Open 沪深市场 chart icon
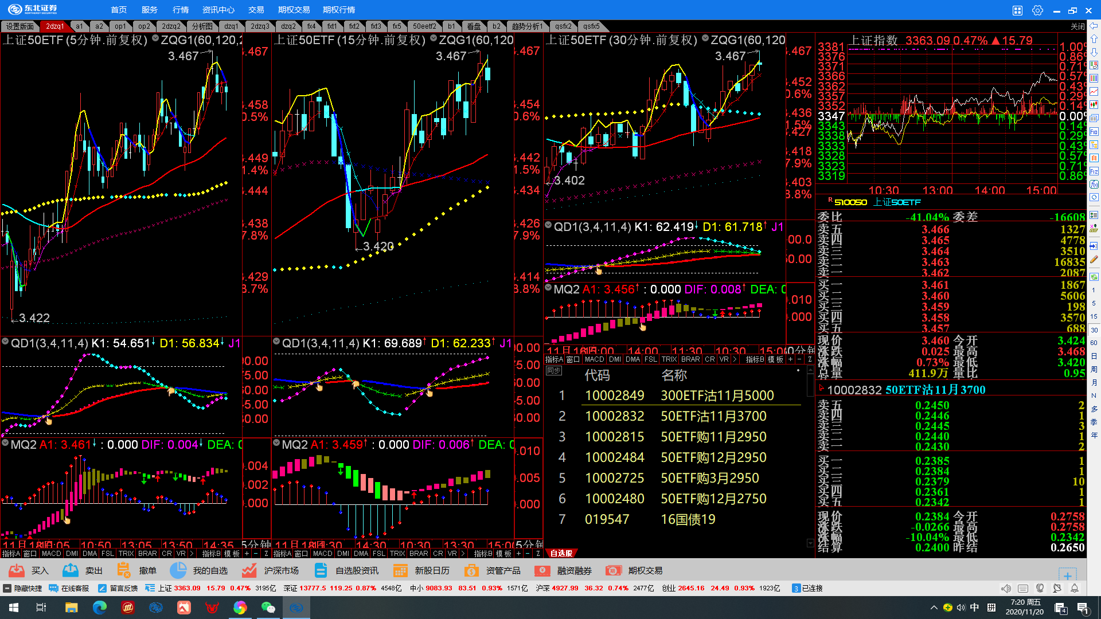This screenshot has height=619, width=1101. (x=249, y=570)
